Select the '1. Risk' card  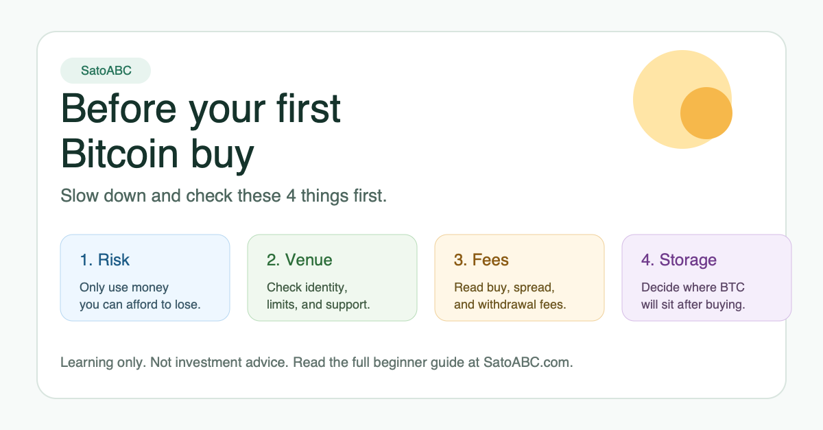pyautogui.click(x=145, y=278)
